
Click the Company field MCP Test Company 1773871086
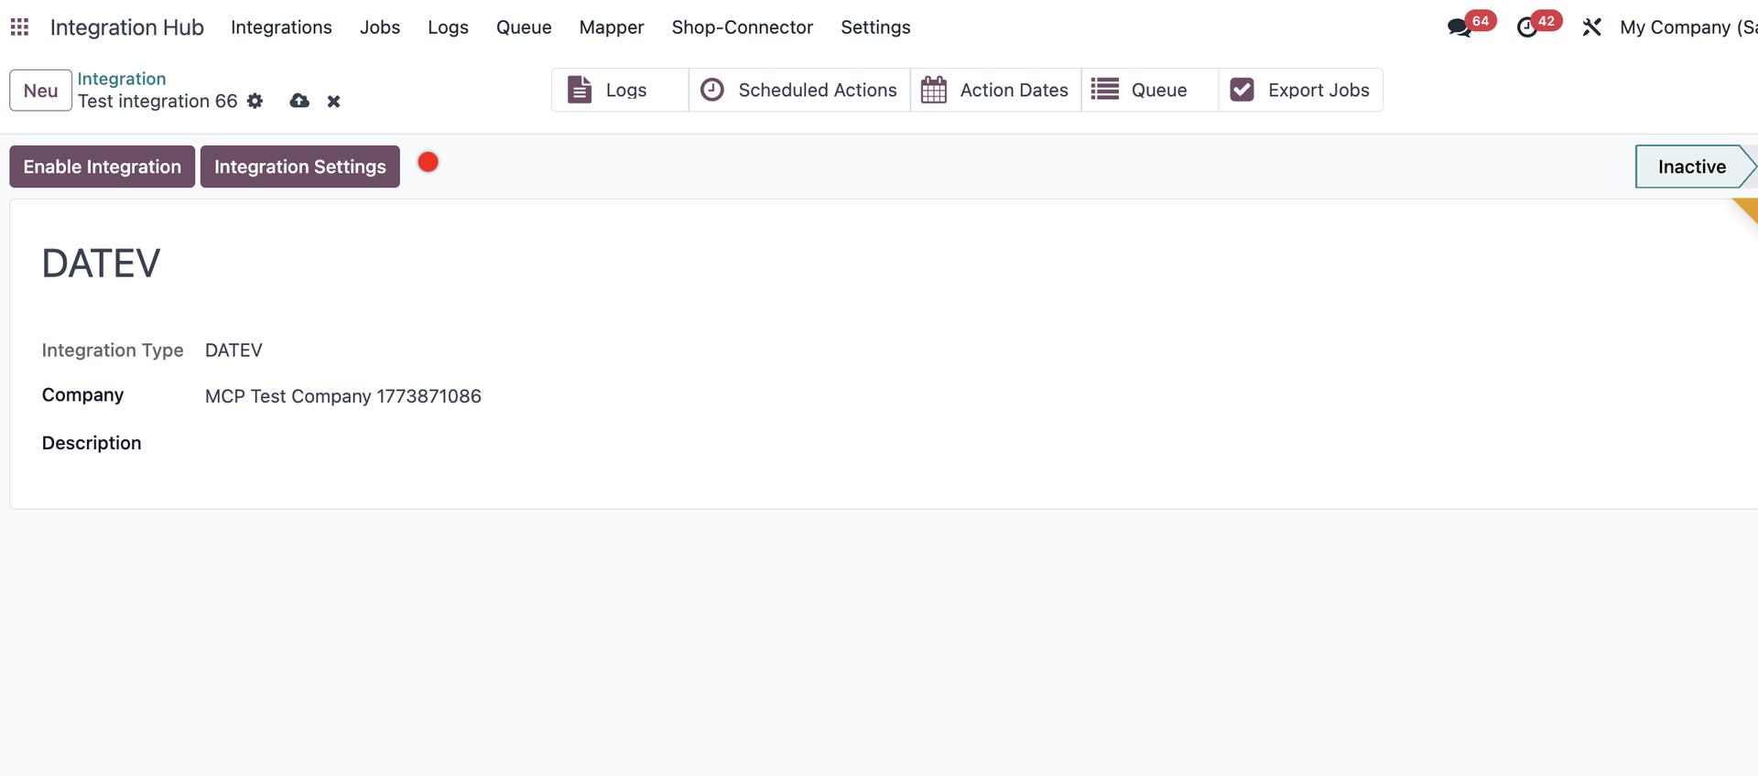pos(343,396)
